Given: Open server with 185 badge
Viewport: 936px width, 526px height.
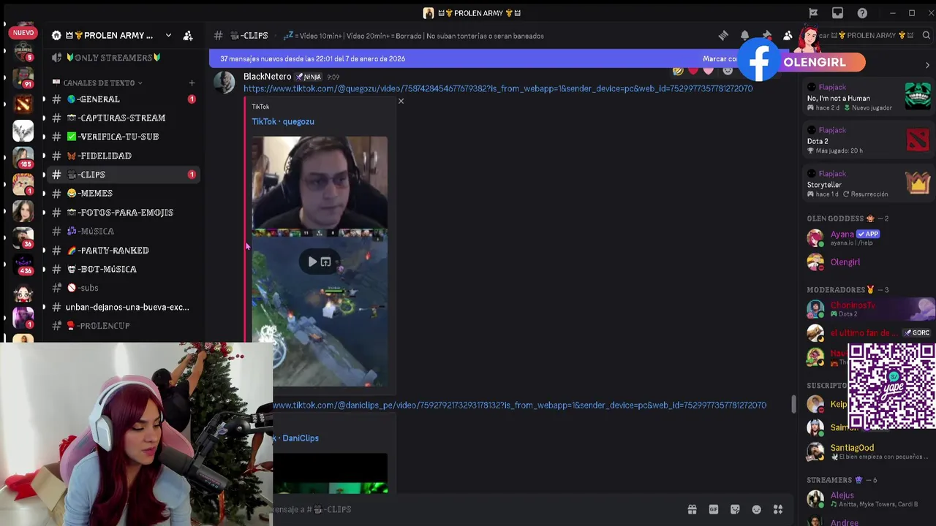Looking at the screenshot, I should point(23,157).
